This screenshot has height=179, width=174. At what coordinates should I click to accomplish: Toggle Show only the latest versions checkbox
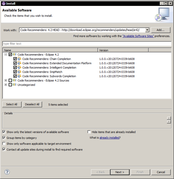coord(4,132)
